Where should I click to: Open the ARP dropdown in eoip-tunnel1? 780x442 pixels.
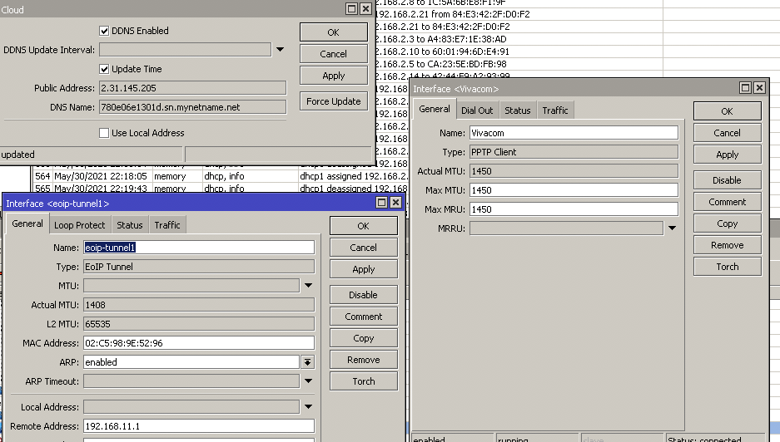[x=307, y=362]
